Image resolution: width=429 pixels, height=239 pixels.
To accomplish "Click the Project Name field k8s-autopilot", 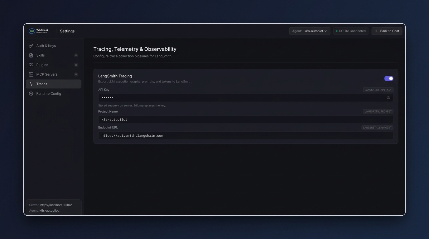I will pos(246,119).
